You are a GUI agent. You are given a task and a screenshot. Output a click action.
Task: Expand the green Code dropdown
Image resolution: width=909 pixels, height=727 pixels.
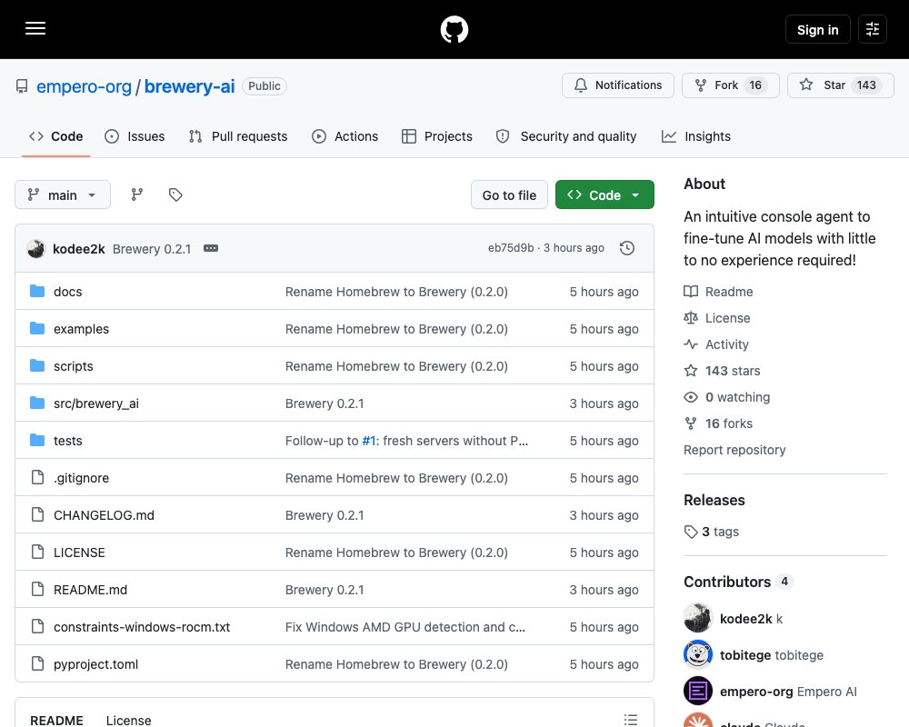(604, 194)
